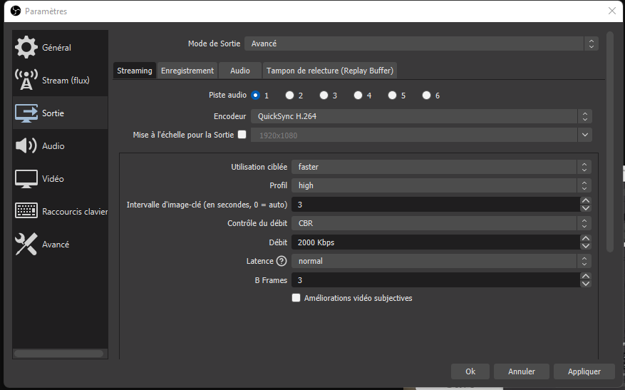Enable Mise à l'échelle pour la Sortie checkbox
This screenshot has width=625, height=390.
click(242, 134)
